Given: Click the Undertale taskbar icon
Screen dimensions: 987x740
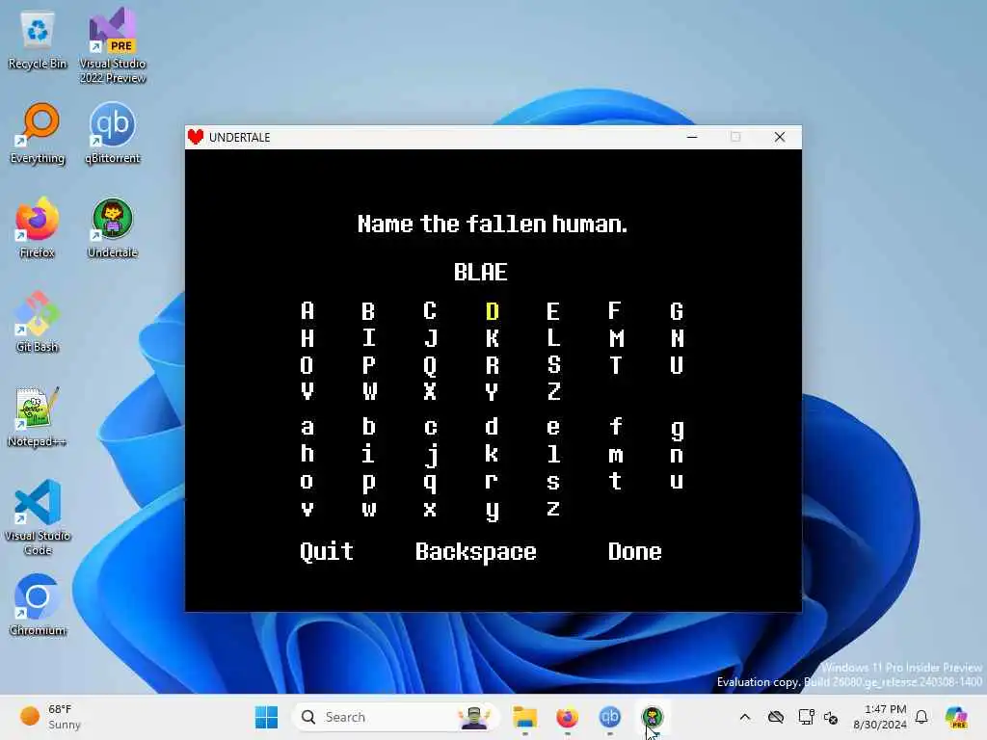Looking at the screenshot, I should [653, 717].
